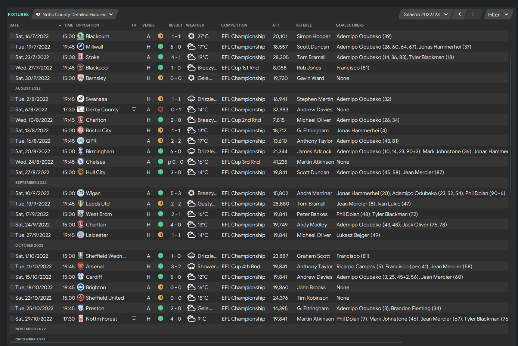Image resolution: width=518 pixels, height=346 pixels.
Task: Toggle the checkmark for Sat, 29/10/2022 fixture
Action: click(12, 319)
